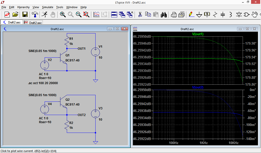The image size is (261, 153).
Task: Open the Component gate icon
Action: click(247, 15)
